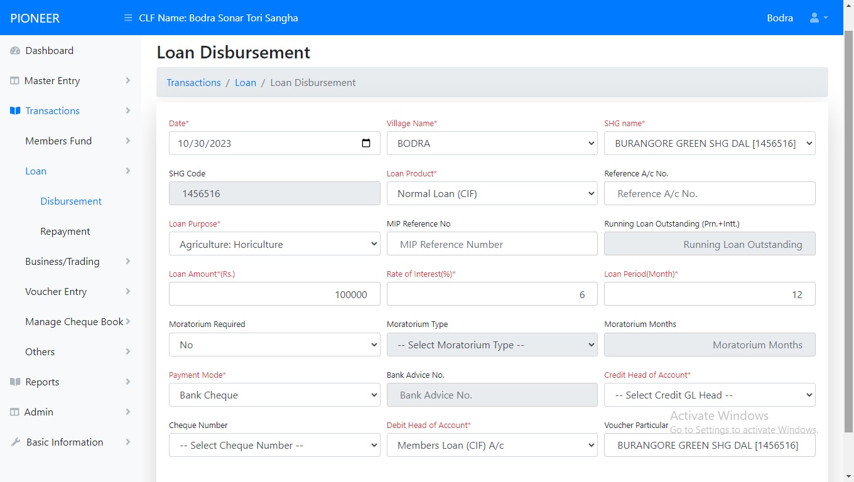Click the Transactions book icon

15,111
